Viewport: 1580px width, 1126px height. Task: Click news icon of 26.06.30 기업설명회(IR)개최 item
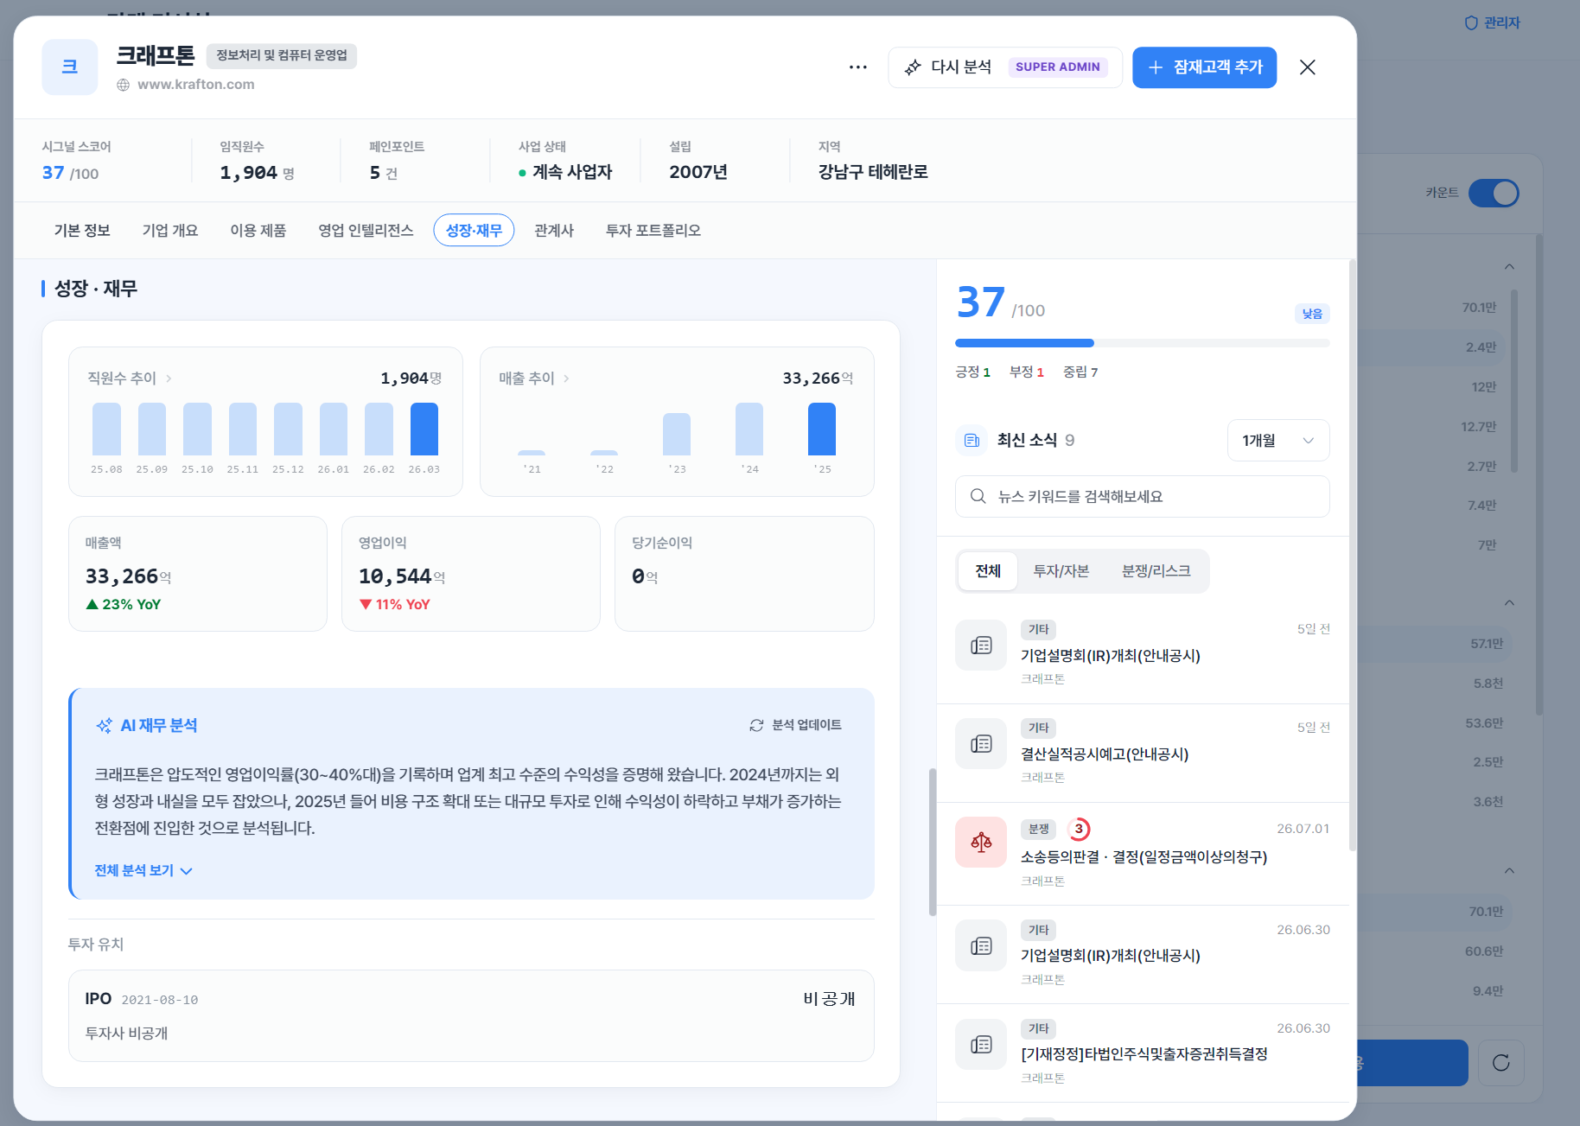[981, 946]
